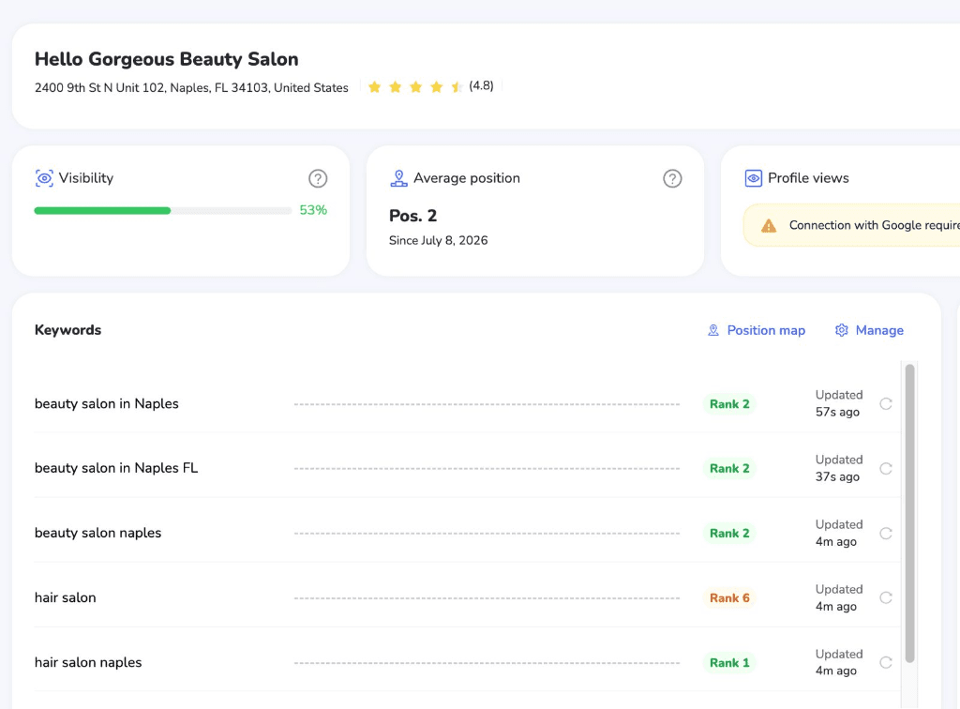Click the Hello Gorgeous Beauty Salon title
Image resolution: width=960 pixels, height=709 pixels.
167,59
